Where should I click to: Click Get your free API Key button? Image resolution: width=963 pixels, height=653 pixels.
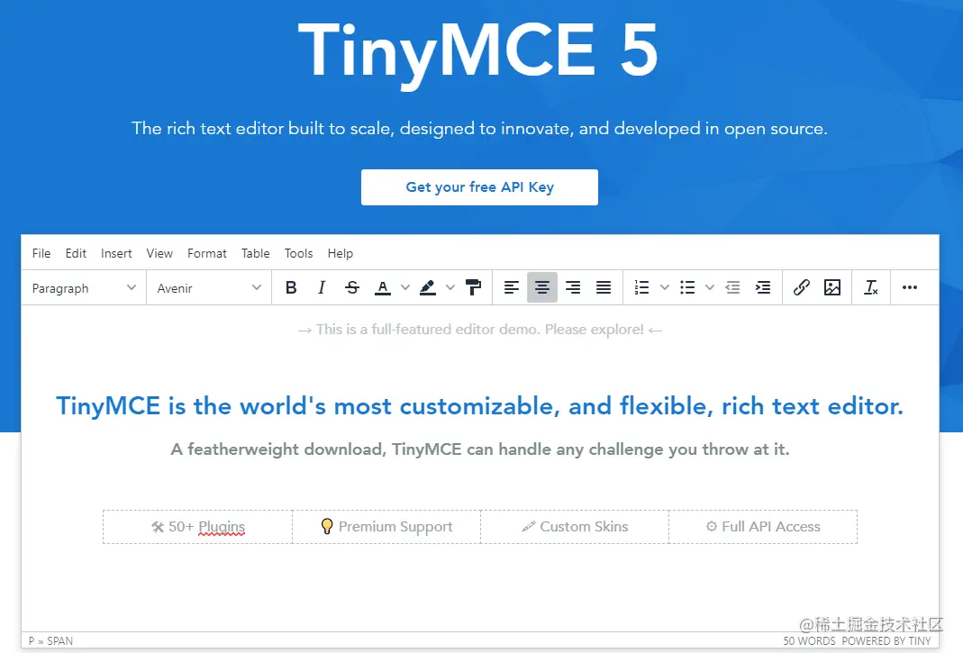(x=479, y=187)
